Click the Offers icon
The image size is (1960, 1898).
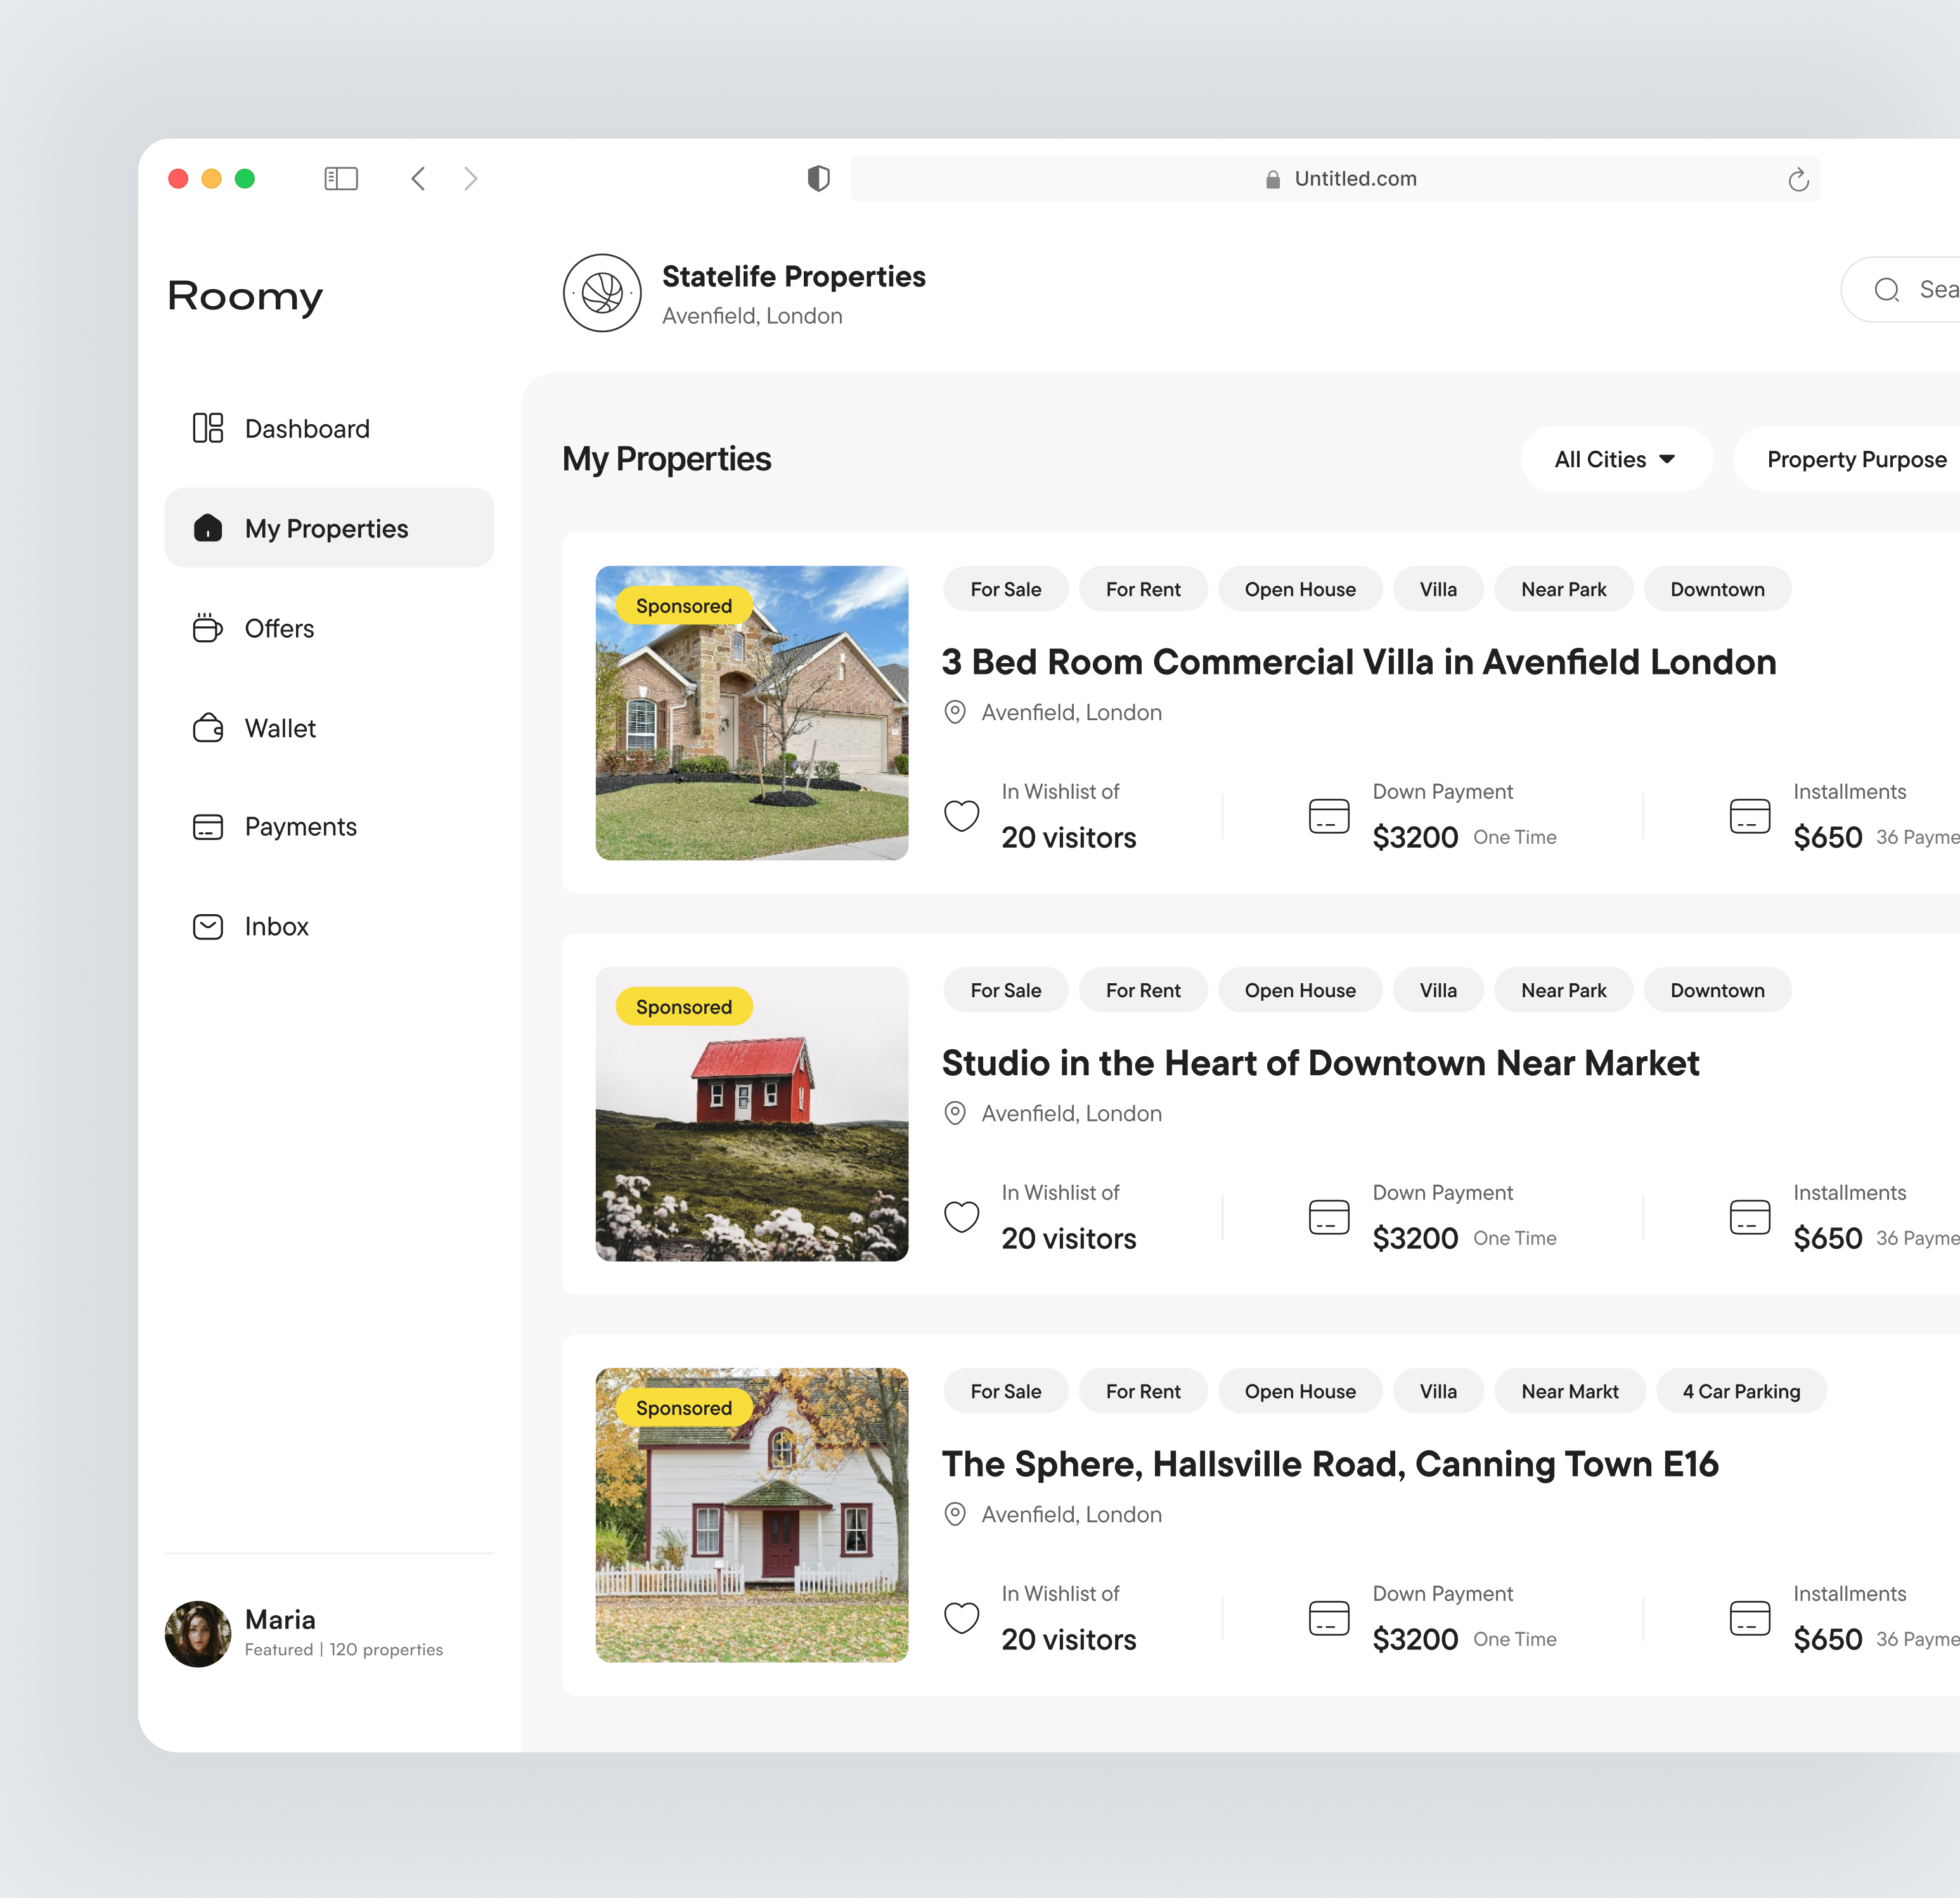(x=207, y=628)
